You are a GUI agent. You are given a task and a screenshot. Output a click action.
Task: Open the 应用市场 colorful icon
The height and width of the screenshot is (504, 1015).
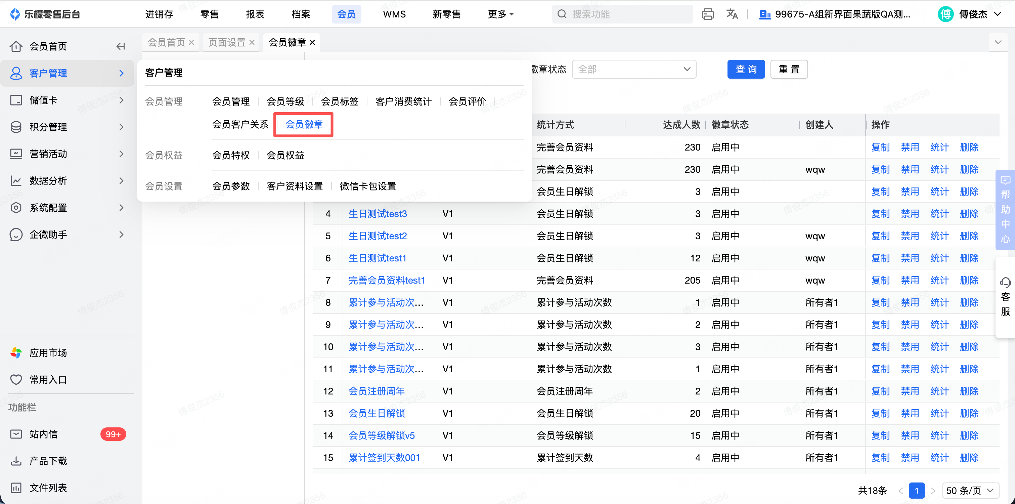point(16,353)
